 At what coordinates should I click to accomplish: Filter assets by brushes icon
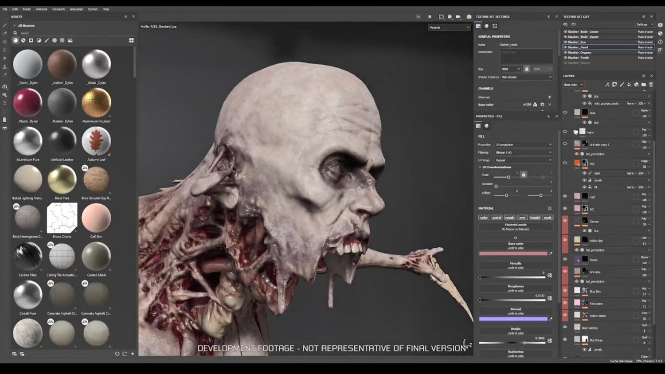(x=47, y=40)
